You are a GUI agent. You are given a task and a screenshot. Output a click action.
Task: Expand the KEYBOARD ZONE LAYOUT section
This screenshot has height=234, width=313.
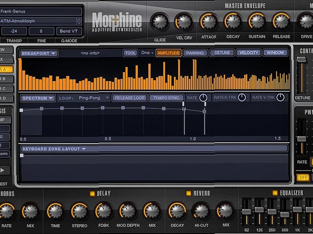(53, 149)
